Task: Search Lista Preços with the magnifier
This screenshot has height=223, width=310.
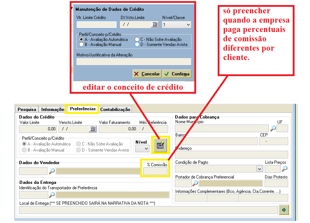Action: (284, 169)
